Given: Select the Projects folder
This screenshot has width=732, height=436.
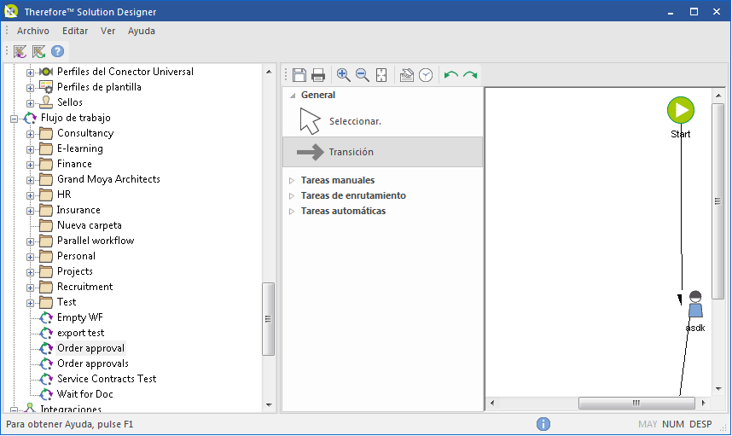Looking at the screenshot, I should [x=75, y=271].
